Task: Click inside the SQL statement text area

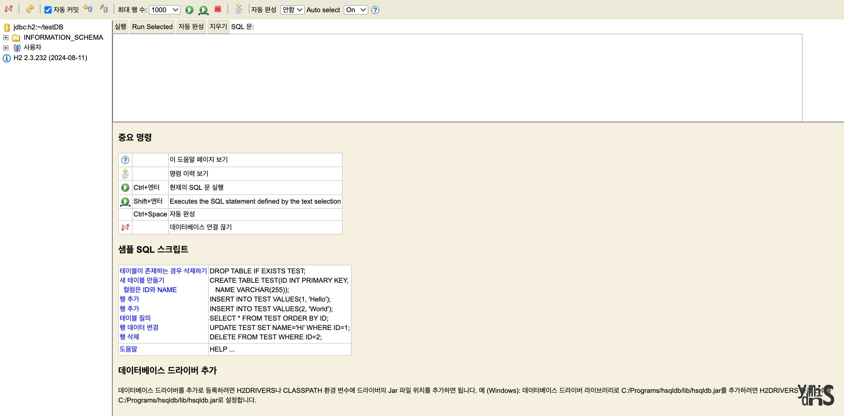Action: [x=457, y=78]
